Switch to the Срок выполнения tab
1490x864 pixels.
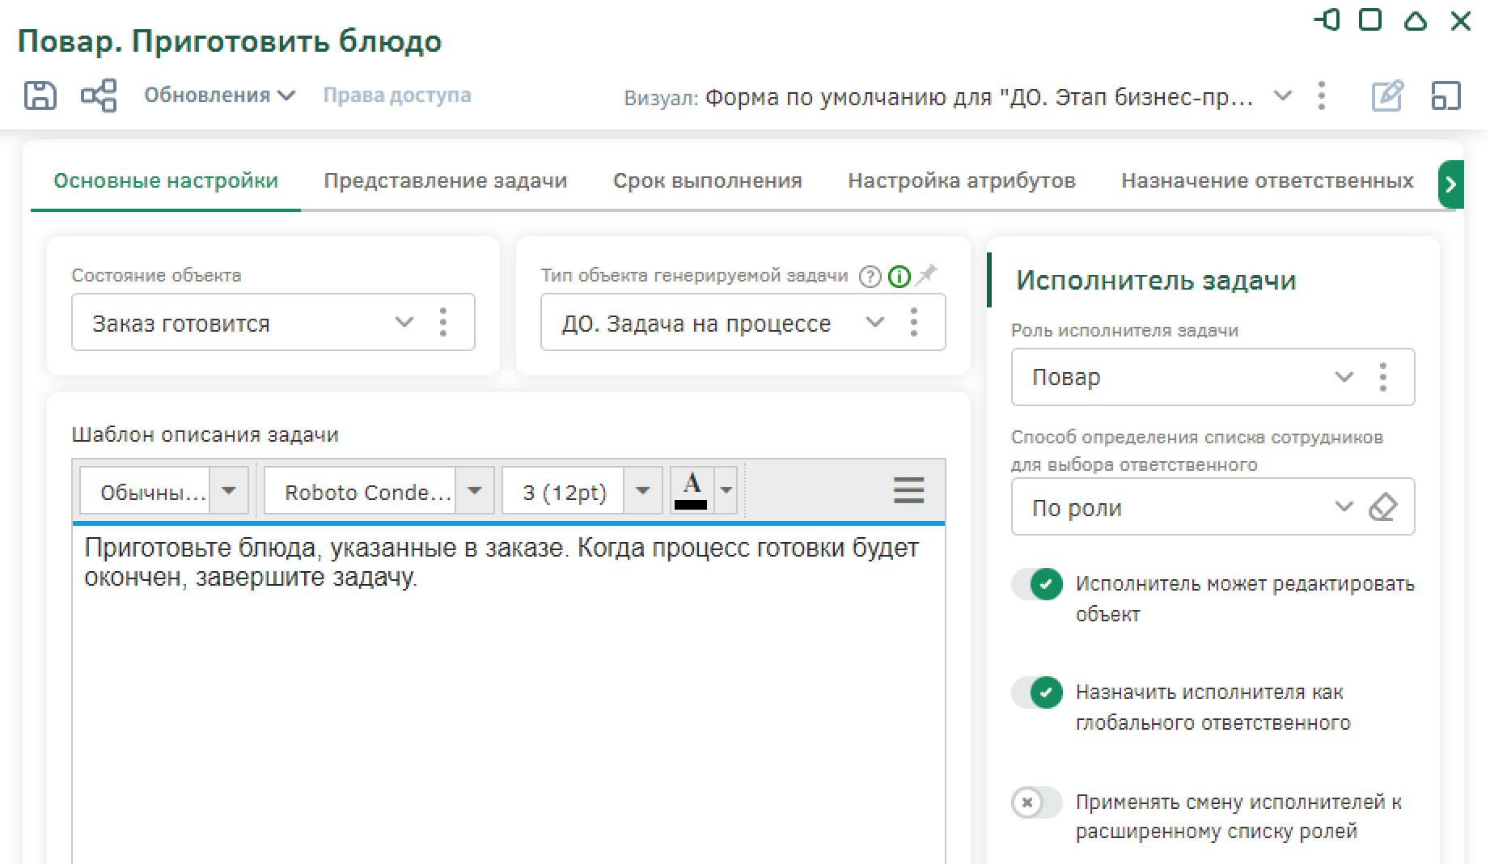click(707, 180)
